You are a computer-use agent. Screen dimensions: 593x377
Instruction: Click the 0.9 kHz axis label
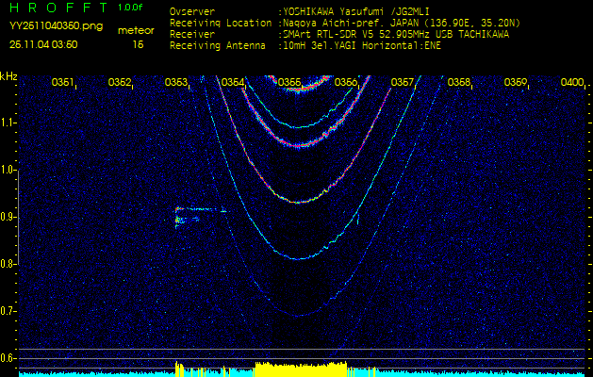point(8,217)
